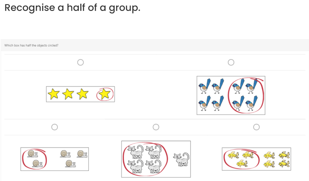Pick the radio button above the fish box
This screenshot has height=181, width=309.
(256, 127)
